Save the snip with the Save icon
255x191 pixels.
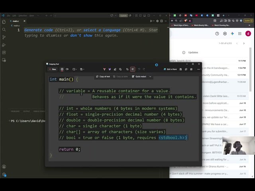180,69
